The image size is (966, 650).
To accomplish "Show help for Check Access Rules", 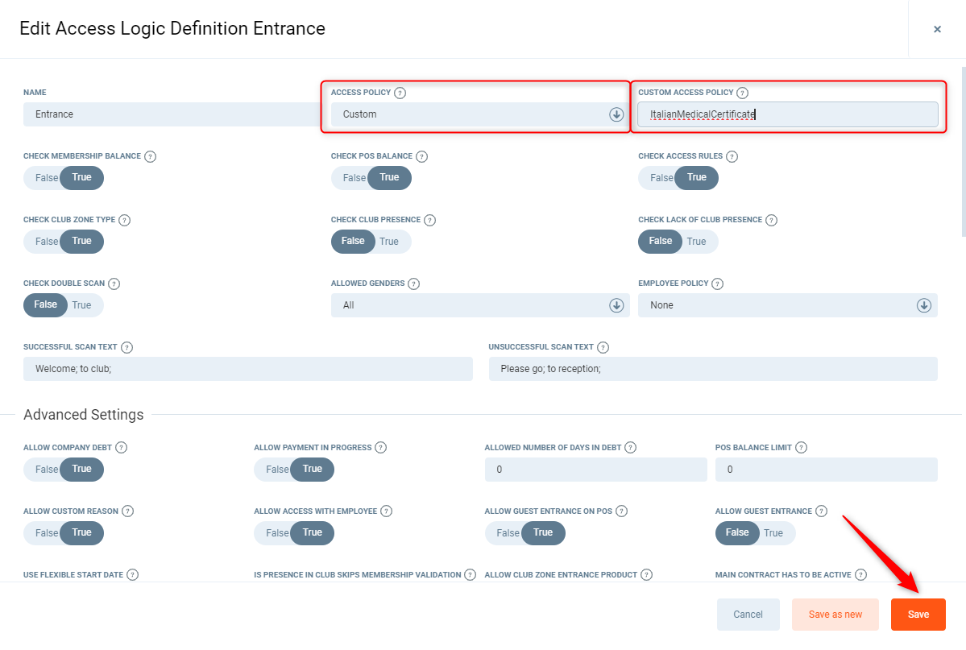I will (x=732, y=156).
